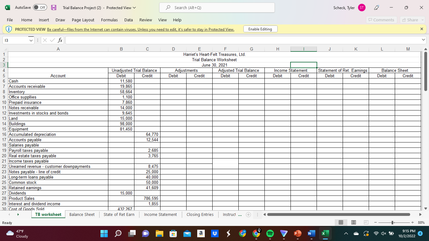Viewport: 429px width, 241px height.
Task: Click the 'Retained earnings' cell
Action: click(58, 188)
